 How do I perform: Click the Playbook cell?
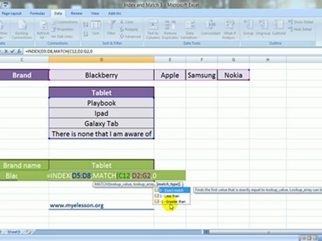[101, 103]
